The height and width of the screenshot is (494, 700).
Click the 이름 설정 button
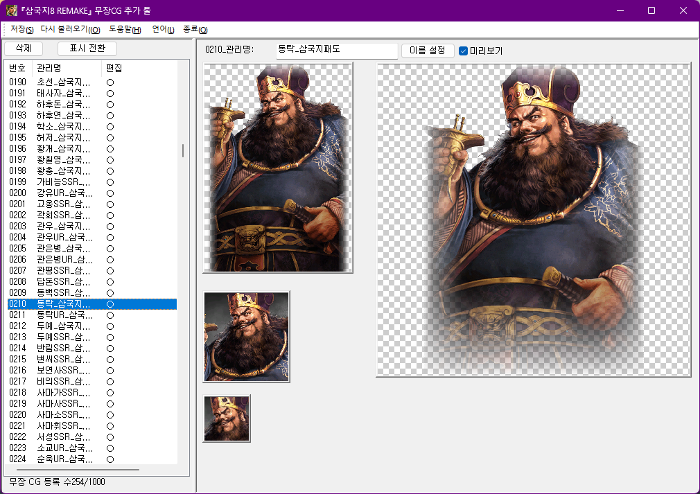pyautogui.click(x=427, y=51)
